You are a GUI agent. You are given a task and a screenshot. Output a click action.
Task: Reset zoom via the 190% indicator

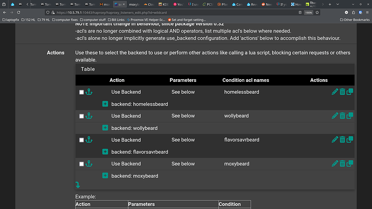point(308,12)
